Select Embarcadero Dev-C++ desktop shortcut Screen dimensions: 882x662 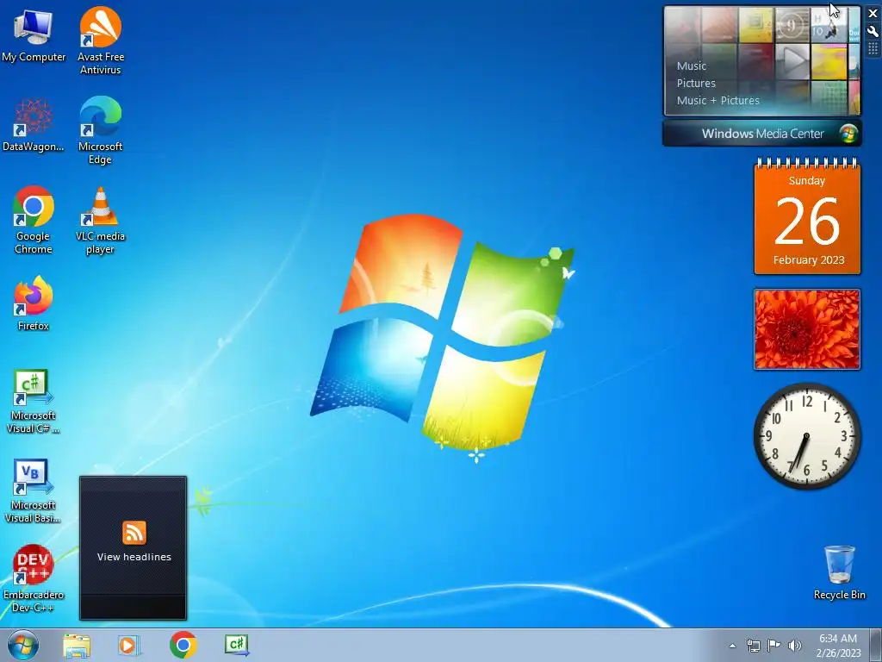[x=34, y=578]
